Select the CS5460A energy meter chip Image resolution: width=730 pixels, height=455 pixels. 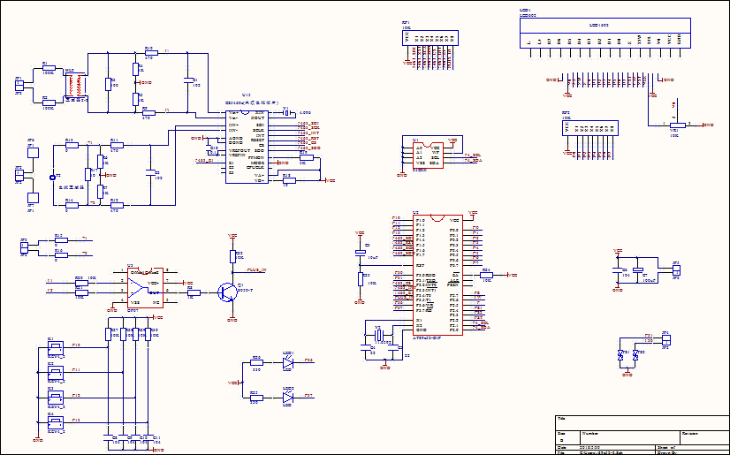click(246, 146)
